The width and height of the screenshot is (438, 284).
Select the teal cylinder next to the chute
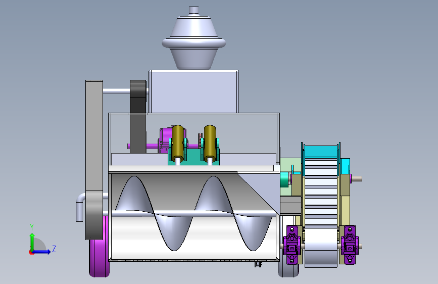pyautogui.click(x=284, y=179)
